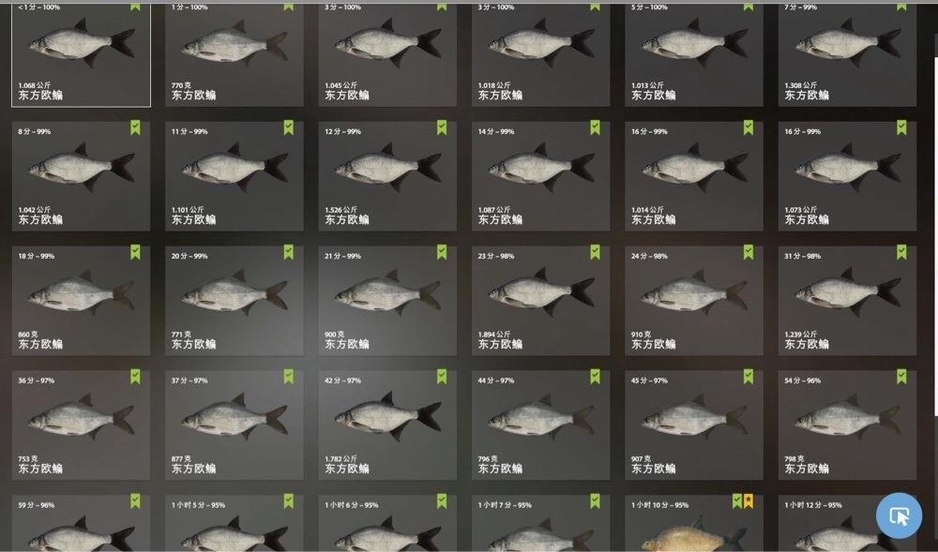Toggle green checkmark on 16分 1.073公斤 card
Viewport: 938px width, 552px height.
901,127
